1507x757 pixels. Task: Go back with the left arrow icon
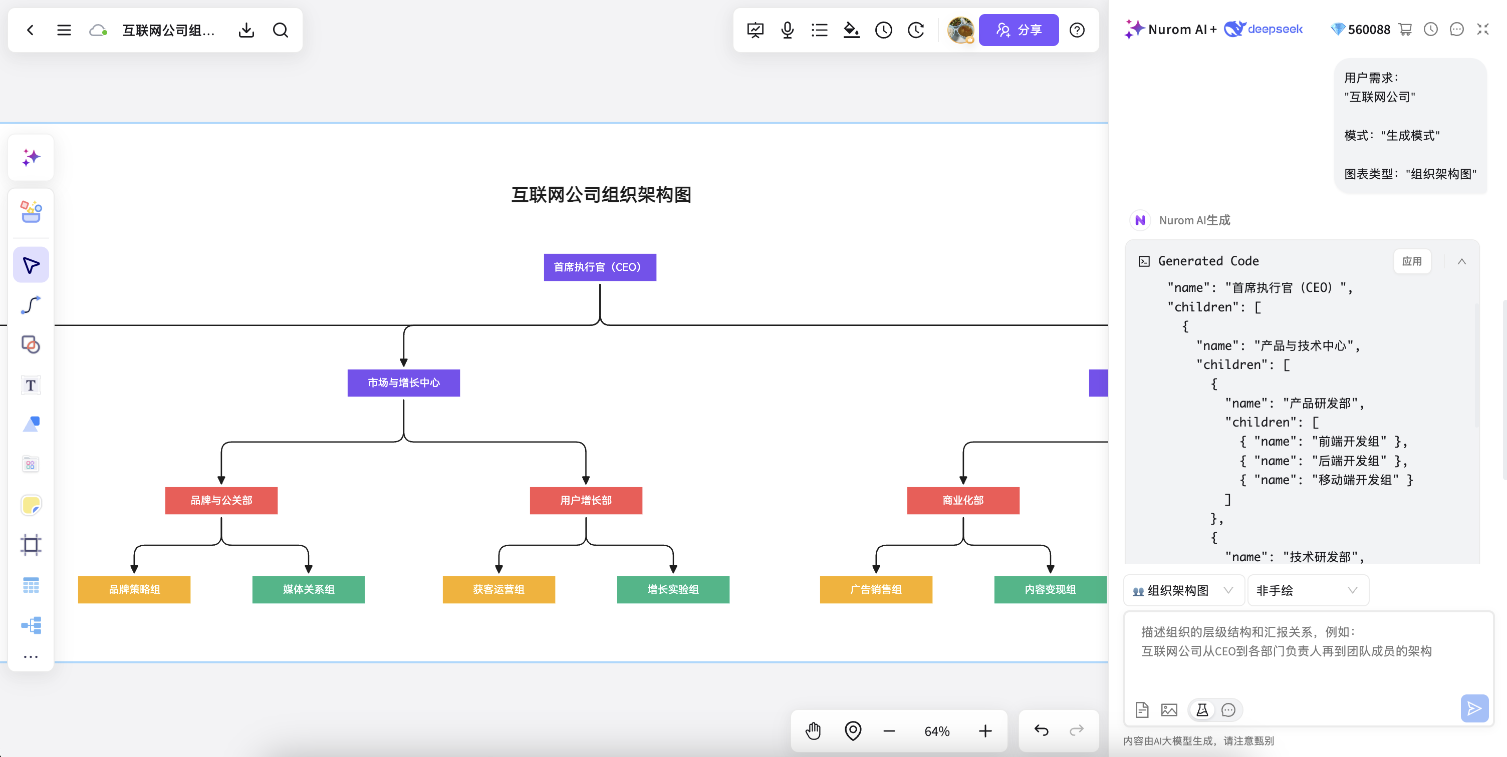tap(31, 30)
